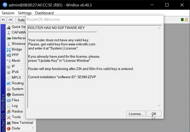Click the IPv6 icon in sidebar
This screenshot has height=132, width=190.
tap(9, 72)
